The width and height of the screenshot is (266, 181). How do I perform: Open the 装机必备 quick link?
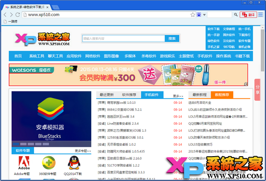coord(244,47)
